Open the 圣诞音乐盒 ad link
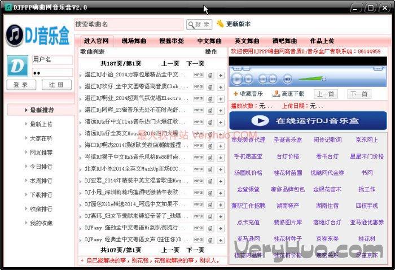Screen dimensions: 395x270 (288, 140)
